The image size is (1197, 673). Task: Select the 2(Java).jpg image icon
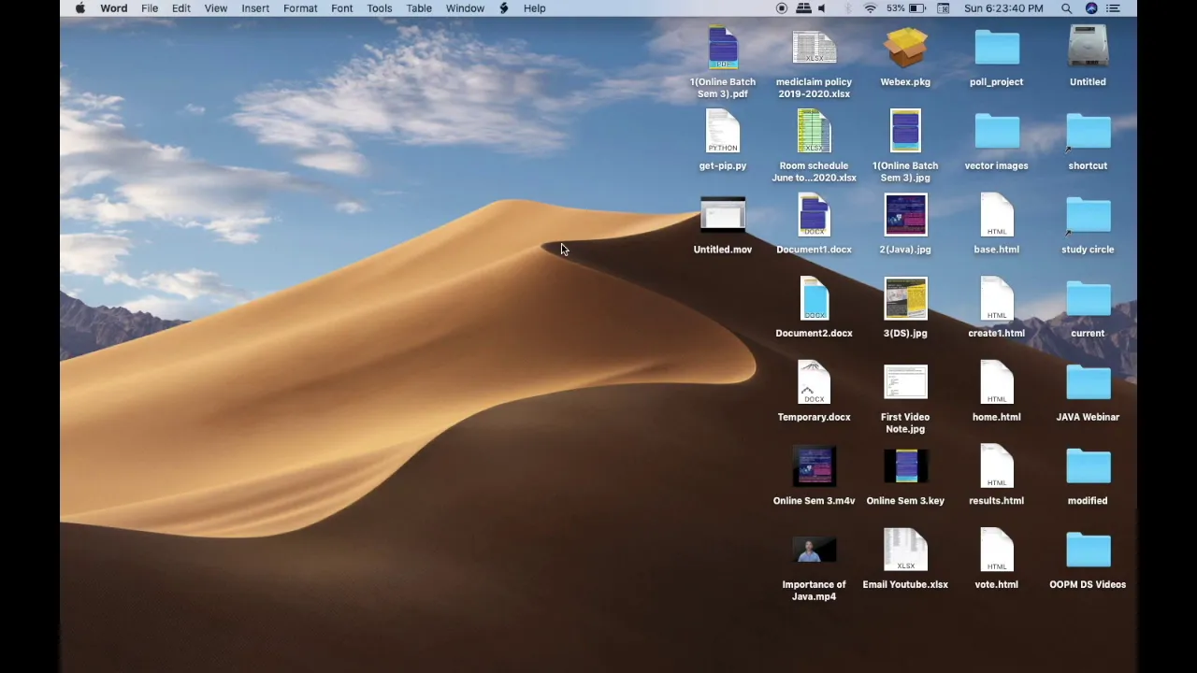click(905, 215)
